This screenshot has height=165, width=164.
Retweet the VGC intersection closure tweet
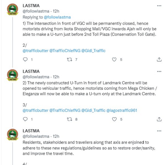click(x=70, y=59)
